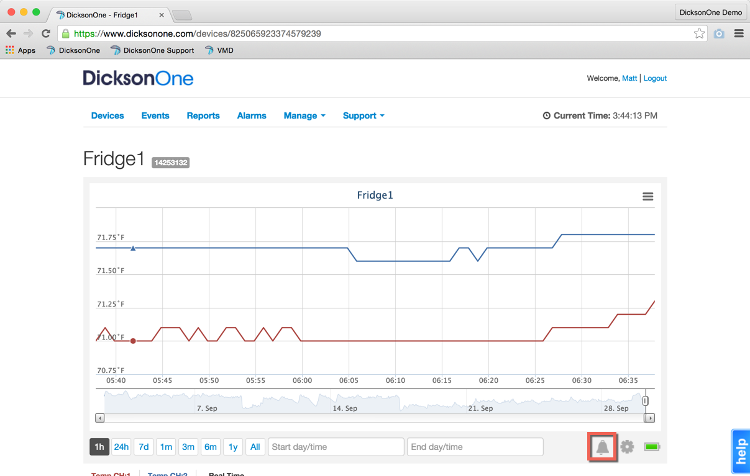Click the navigator horizontal scrollbar track
The width and height of the screenshot is (750, 476).
pyautogui.click(x=375, y=418)
